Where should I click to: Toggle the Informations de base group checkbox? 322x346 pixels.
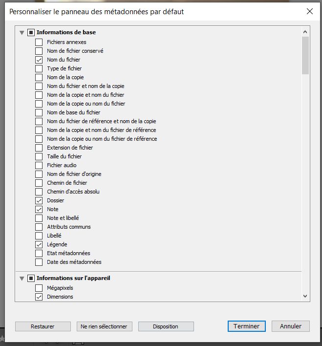click(31, 32)
